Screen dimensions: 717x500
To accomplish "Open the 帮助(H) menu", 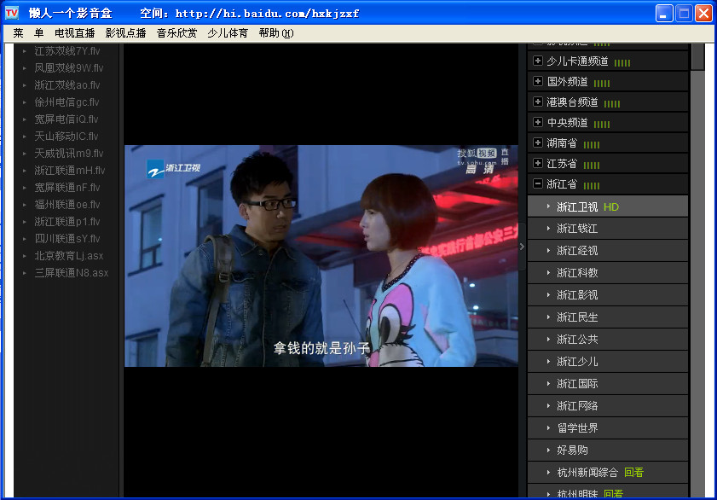I will pos(275,33).
